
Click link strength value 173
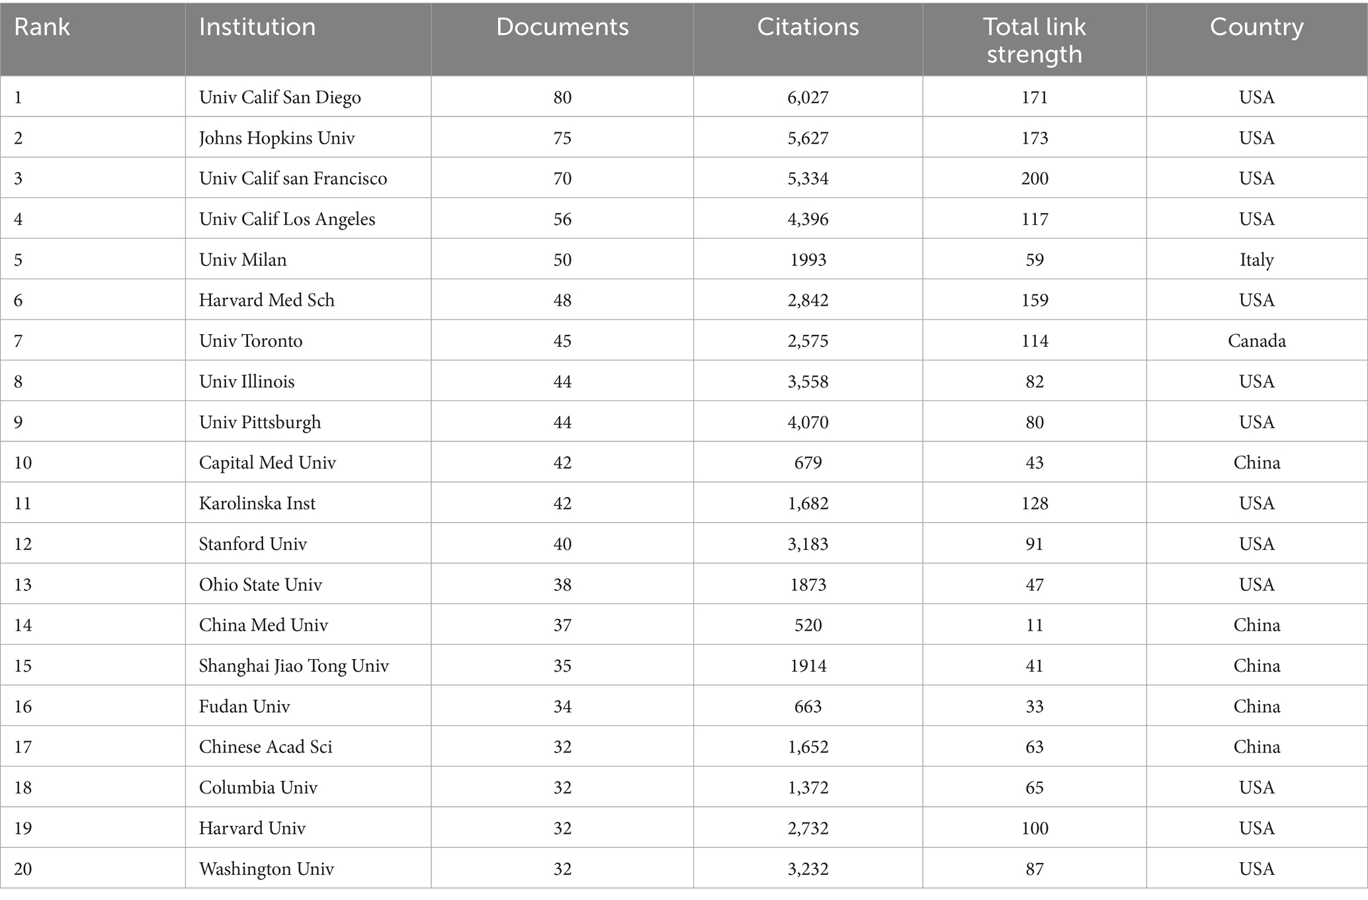[1035, 138]
